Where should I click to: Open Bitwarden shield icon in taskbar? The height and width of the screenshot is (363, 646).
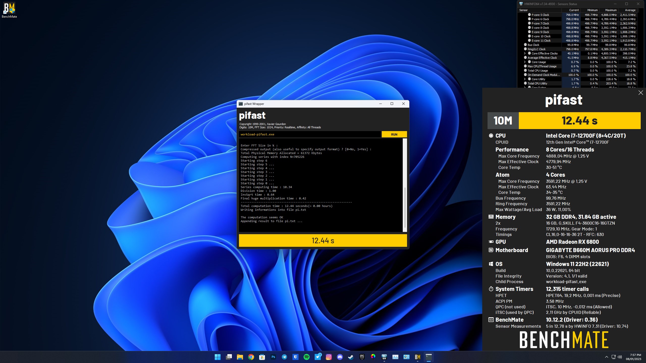(x=295, y=357)
